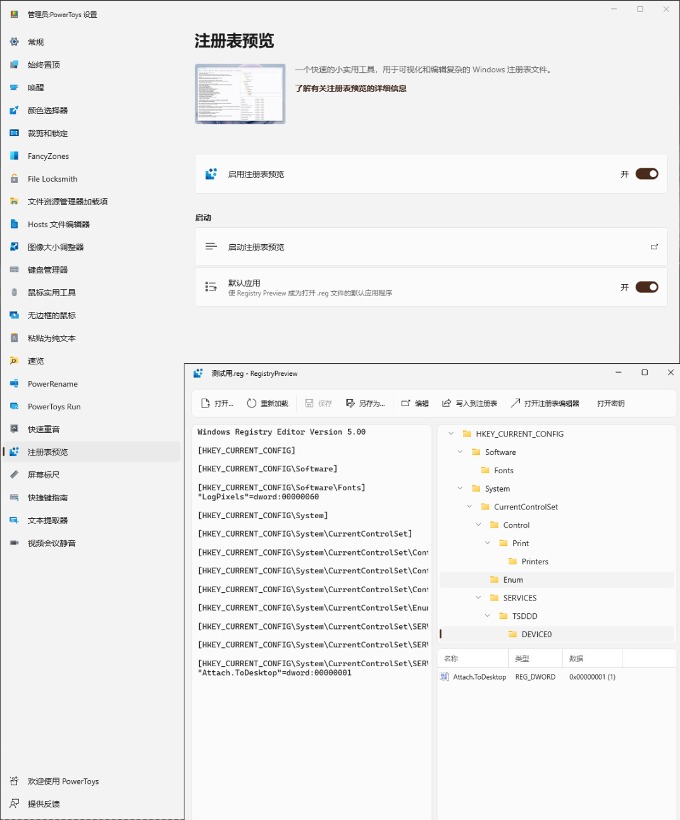Click the 打开... file icon in RegistryPreview

click(x=205, y=403)
